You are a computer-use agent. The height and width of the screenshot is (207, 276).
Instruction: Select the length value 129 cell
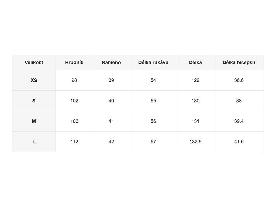pyautogui.click(x=195, y=80)
